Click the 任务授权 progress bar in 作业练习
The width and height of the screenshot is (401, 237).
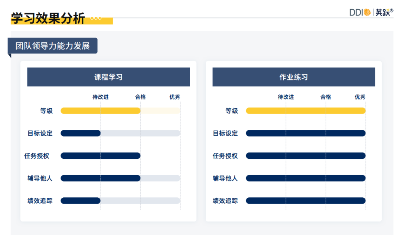point(306,155)
